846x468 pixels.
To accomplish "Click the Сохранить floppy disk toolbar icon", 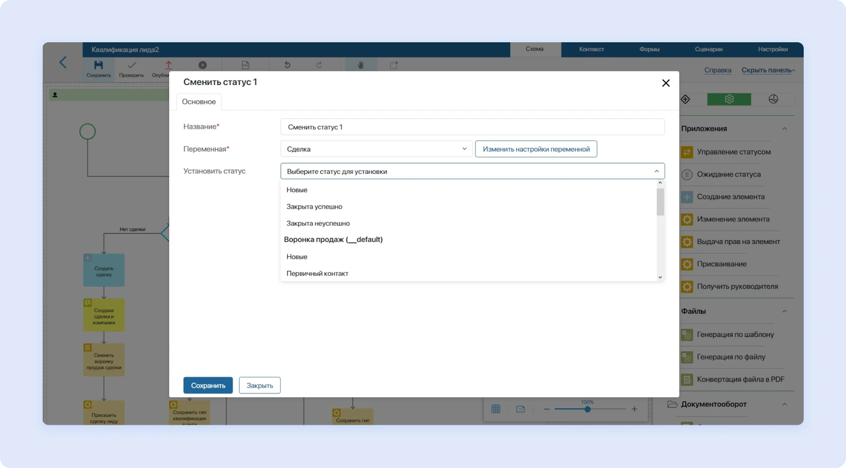I will click(98, 65).
